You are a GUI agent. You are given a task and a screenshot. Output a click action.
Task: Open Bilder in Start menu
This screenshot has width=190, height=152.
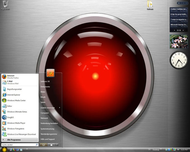point(43,92)
